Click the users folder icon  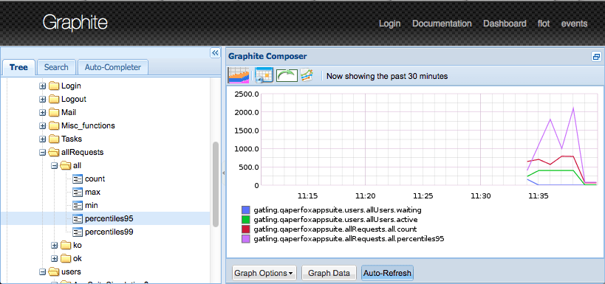[54, 271]
